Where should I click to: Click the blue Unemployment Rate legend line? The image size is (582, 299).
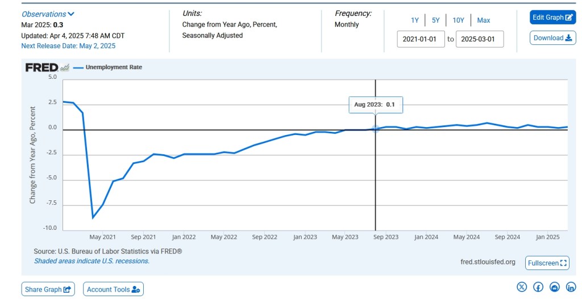click(78, 68)
